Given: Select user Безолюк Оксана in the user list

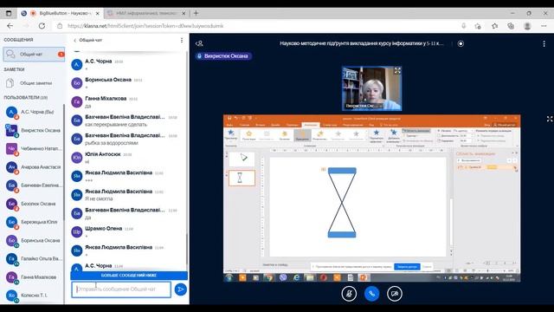Looking at the screenshot, I should point(34,204).
